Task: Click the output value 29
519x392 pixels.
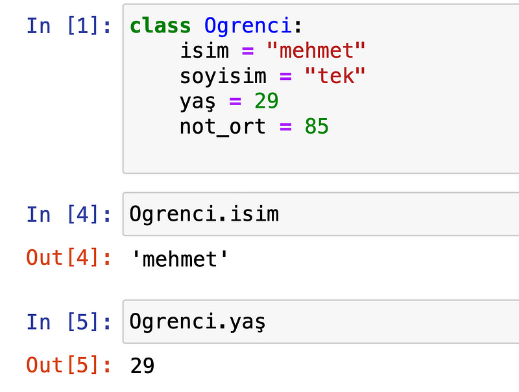Action: [x=142, y=366]
